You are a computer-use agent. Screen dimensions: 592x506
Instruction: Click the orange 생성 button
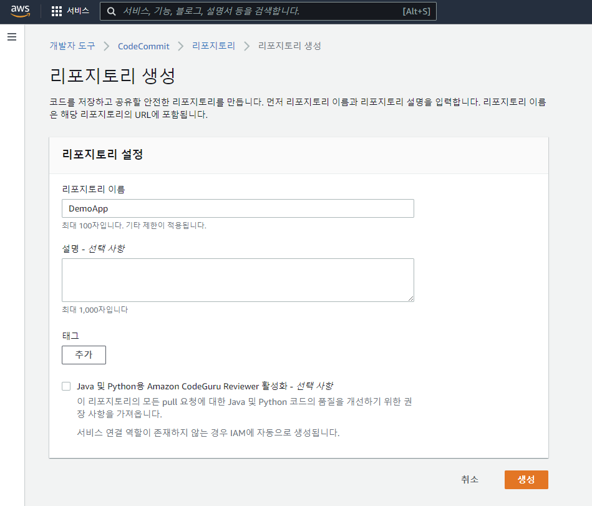(x=526, y=480)
